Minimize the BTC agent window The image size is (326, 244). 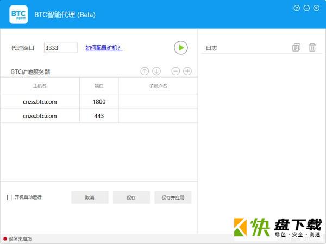[306, 8]
